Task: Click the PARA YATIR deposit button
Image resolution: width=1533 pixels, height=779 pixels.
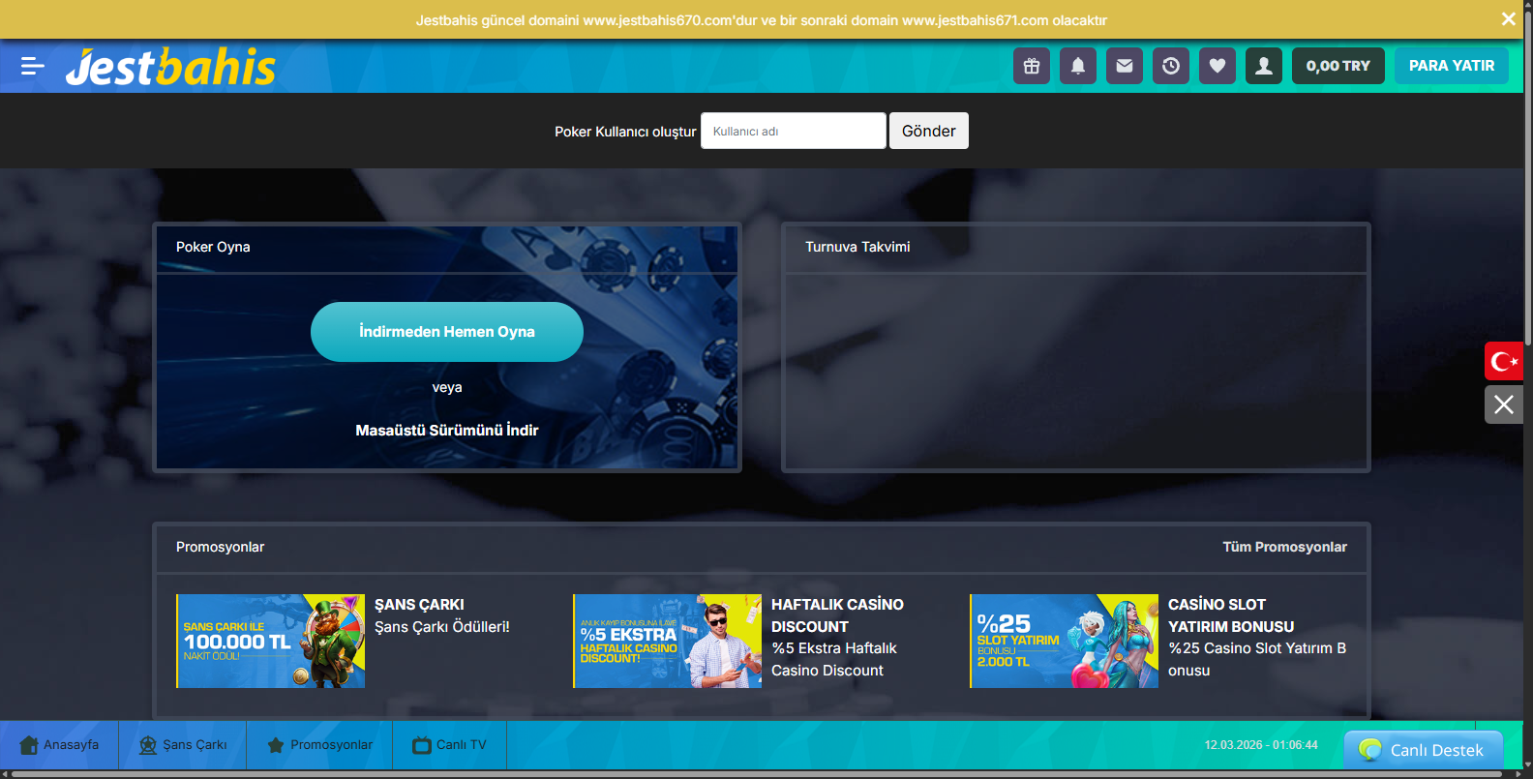Action: point(1451,66)
